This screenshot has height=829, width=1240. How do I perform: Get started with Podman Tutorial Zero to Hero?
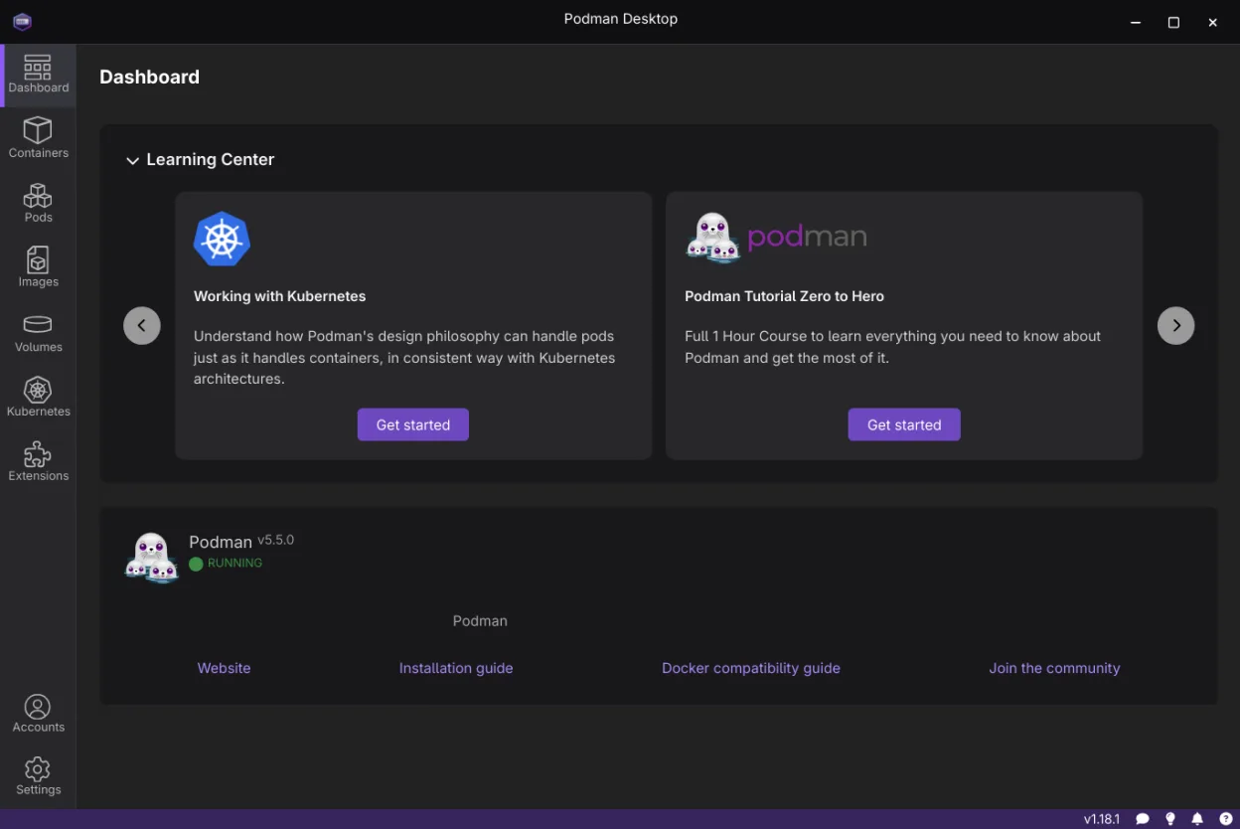904,424
